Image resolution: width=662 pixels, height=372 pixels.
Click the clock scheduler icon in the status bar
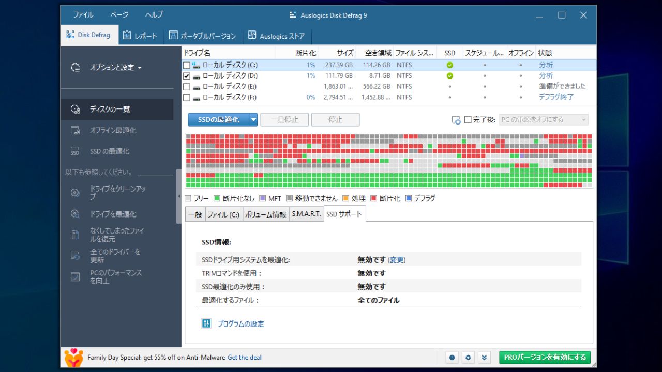coord(452,357)
